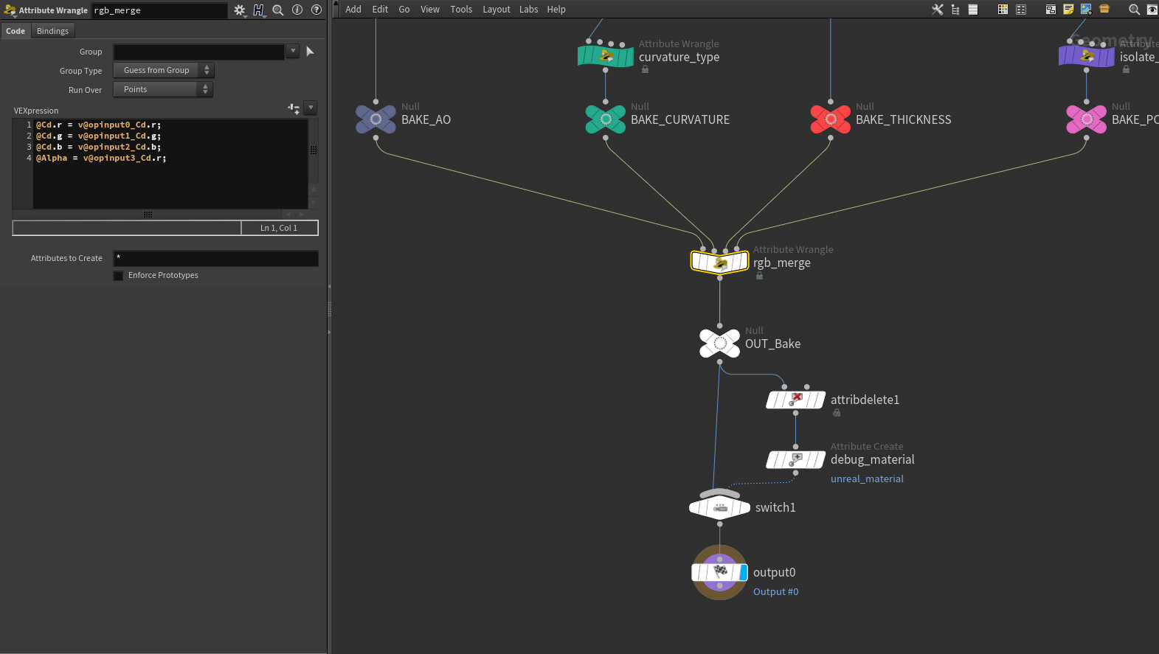Click the network find magnifier icon
This screenshot has width=1159, height=654.
tap(1135, 10)
